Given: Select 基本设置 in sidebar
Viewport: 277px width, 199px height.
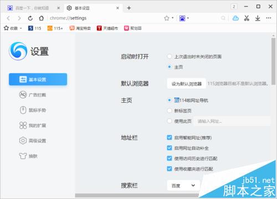Looking at the screenshot, I should tap(38, 80).
